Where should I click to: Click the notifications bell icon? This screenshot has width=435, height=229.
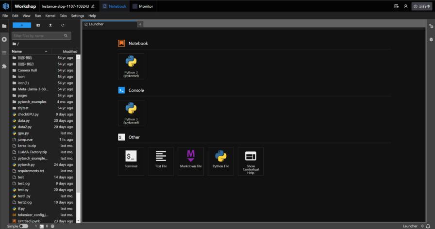coord(428,226)
